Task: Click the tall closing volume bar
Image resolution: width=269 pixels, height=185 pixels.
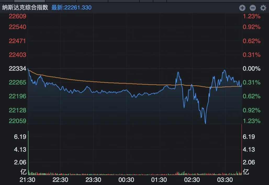Action: tap(242, 150)
